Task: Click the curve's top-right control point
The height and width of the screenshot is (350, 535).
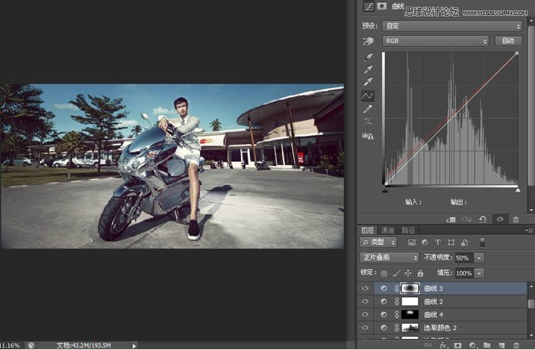Action: pos(517,53)
